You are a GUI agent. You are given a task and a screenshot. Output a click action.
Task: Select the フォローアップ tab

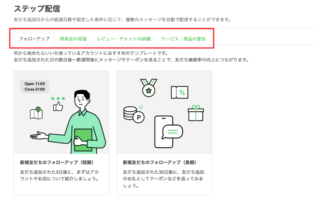tap(34, 39)
